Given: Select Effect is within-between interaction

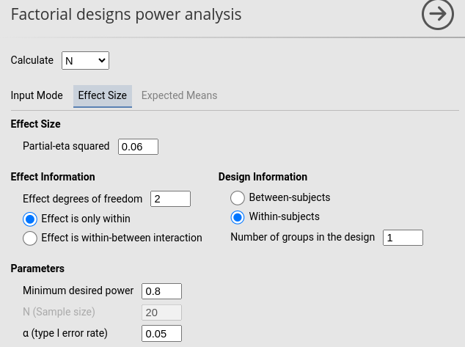Looking at the screenshot, I should click(30, 238).
